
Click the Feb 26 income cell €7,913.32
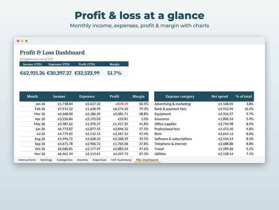65,109
